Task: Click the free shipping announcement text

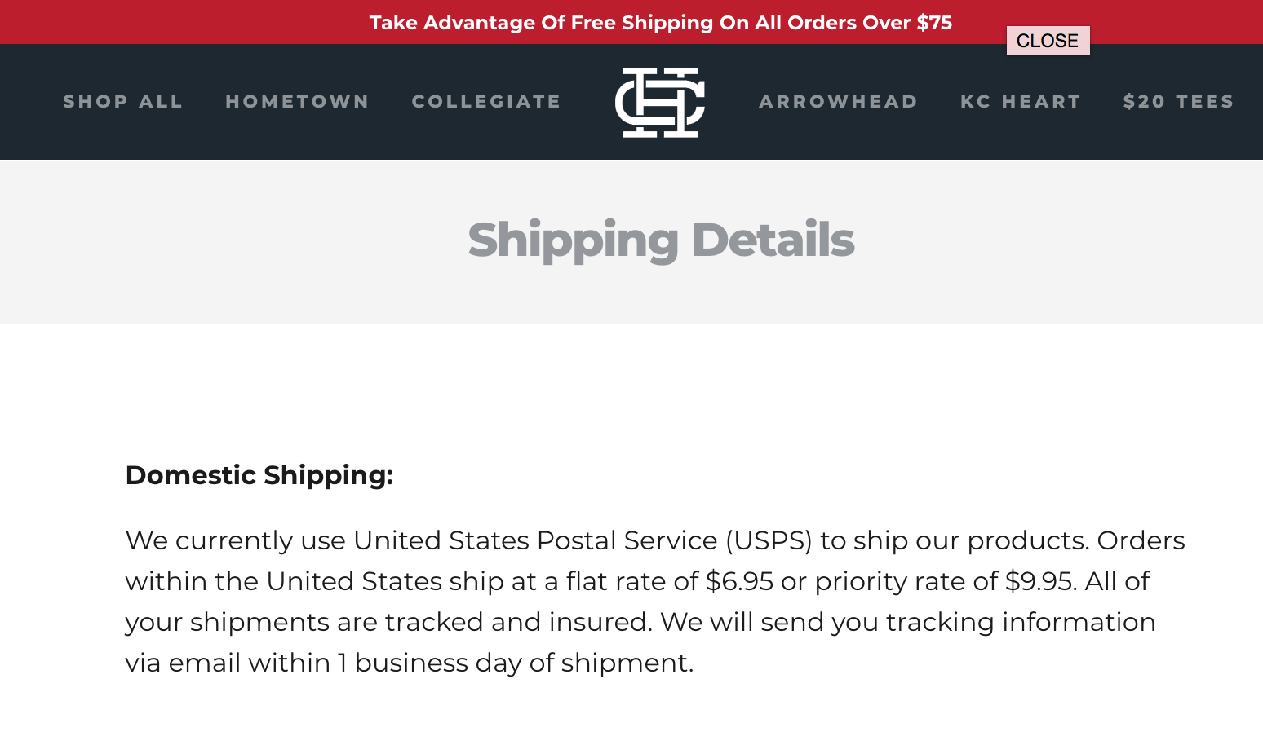Action: pos(661,23)
